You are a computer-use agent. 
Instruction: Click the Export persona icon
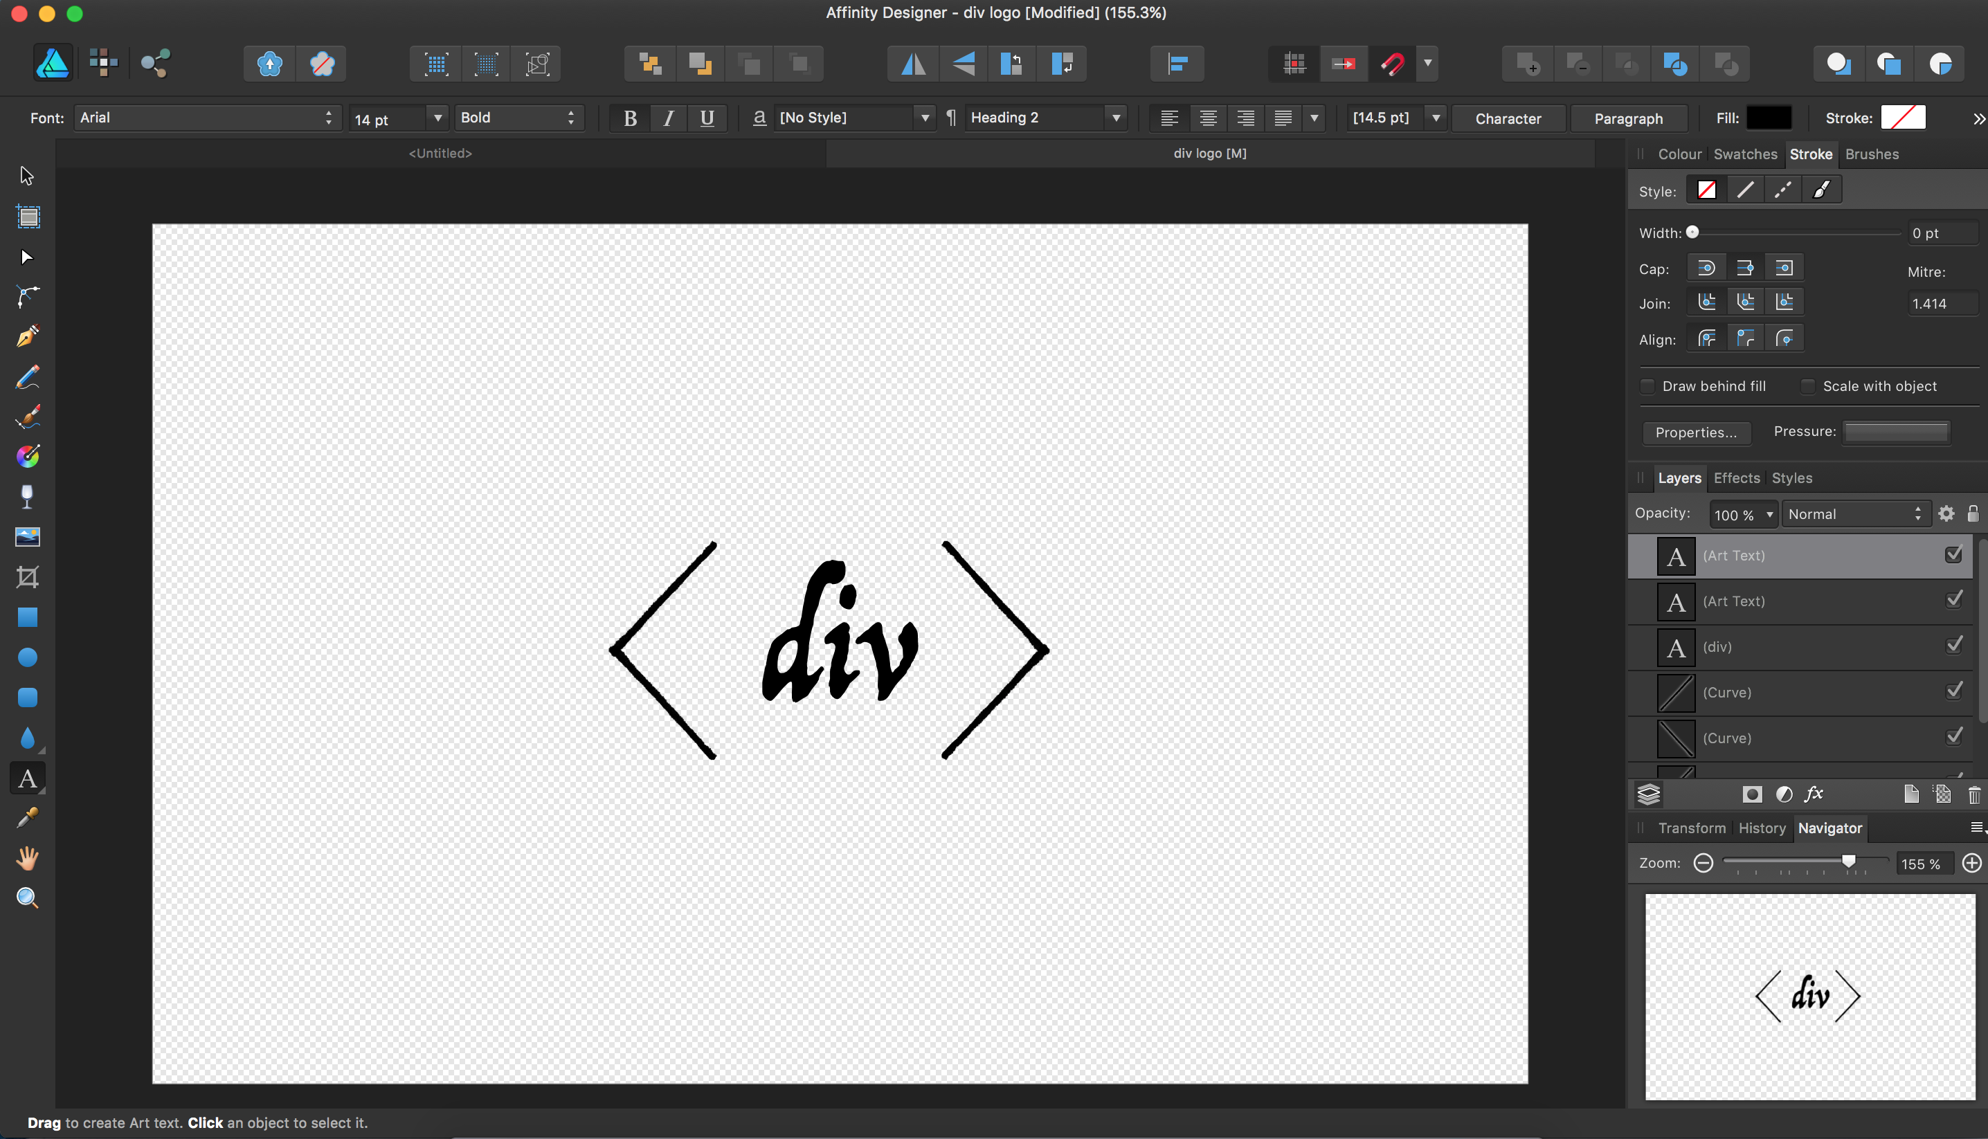(156, 63)
